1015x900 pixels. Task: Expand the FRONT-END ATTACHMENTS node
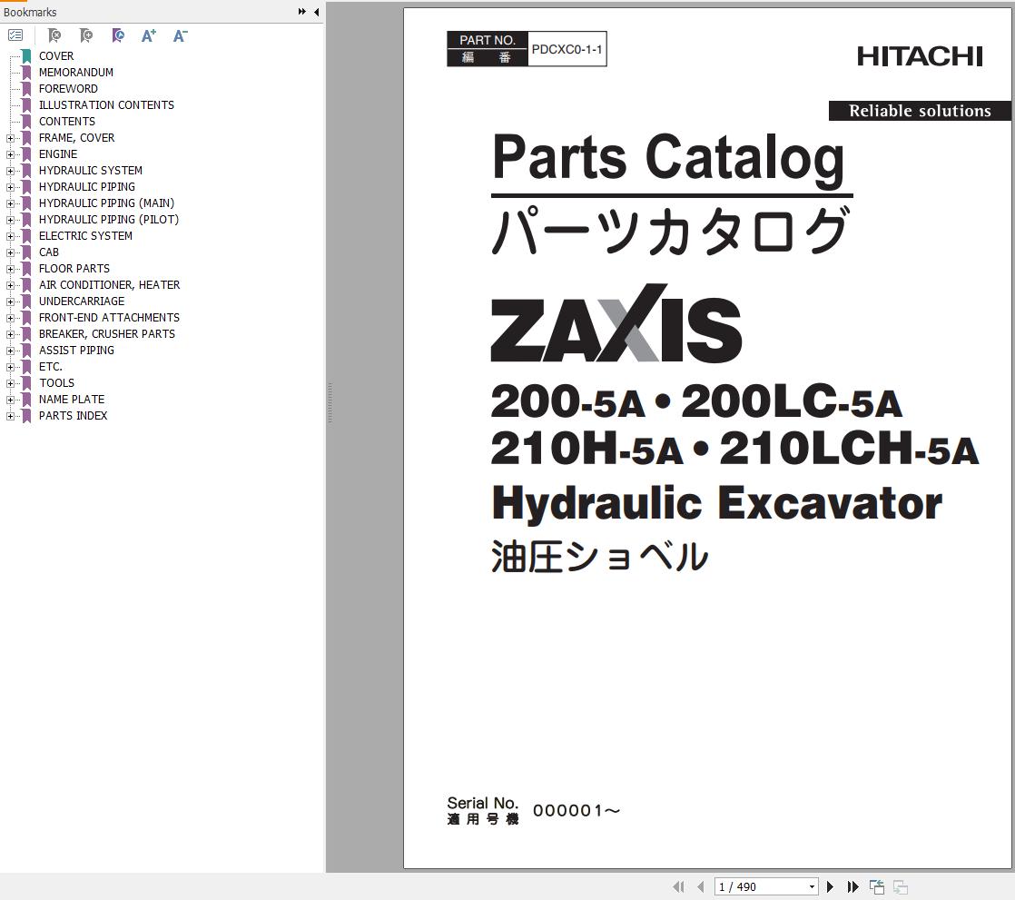click(x=10, y=318)
